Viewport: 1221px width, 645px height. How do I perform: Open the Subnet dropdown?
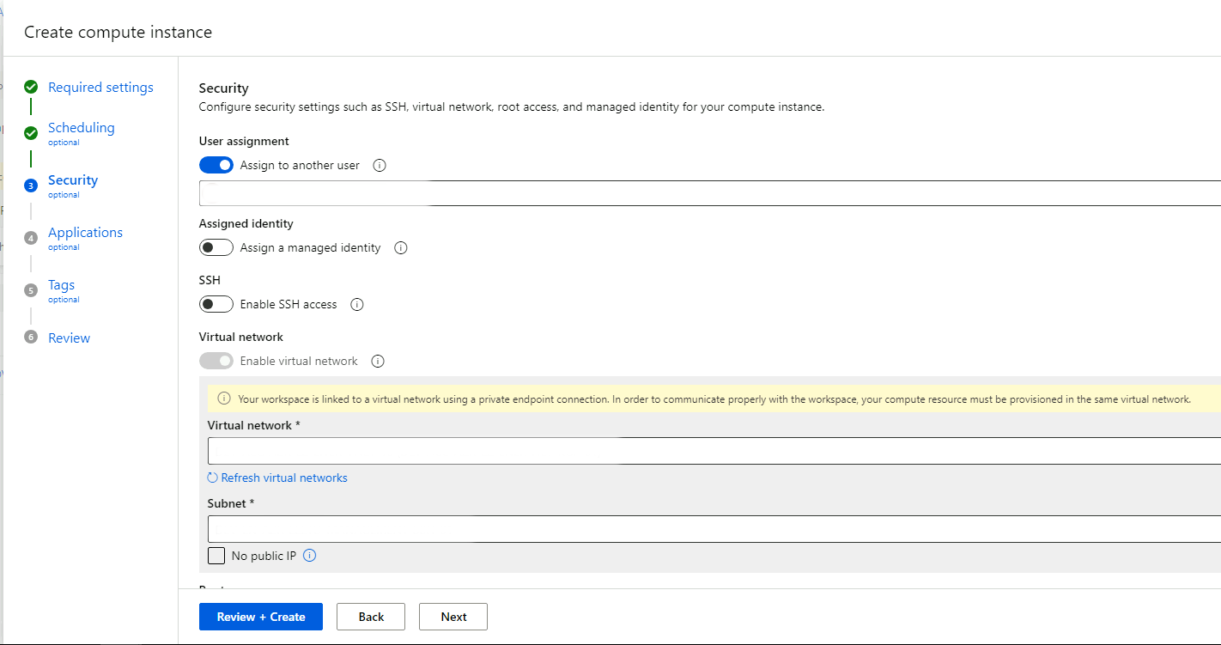point(713,529)
